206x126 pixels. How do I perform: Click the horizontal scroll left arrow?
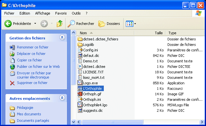(x=79, y=122)
